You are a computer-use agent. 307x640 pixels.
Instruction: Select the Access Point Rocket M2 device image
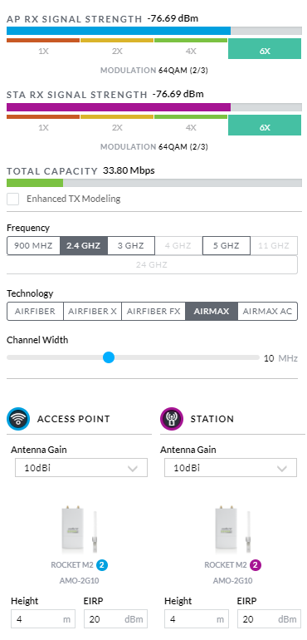click(x=80, y=529)
